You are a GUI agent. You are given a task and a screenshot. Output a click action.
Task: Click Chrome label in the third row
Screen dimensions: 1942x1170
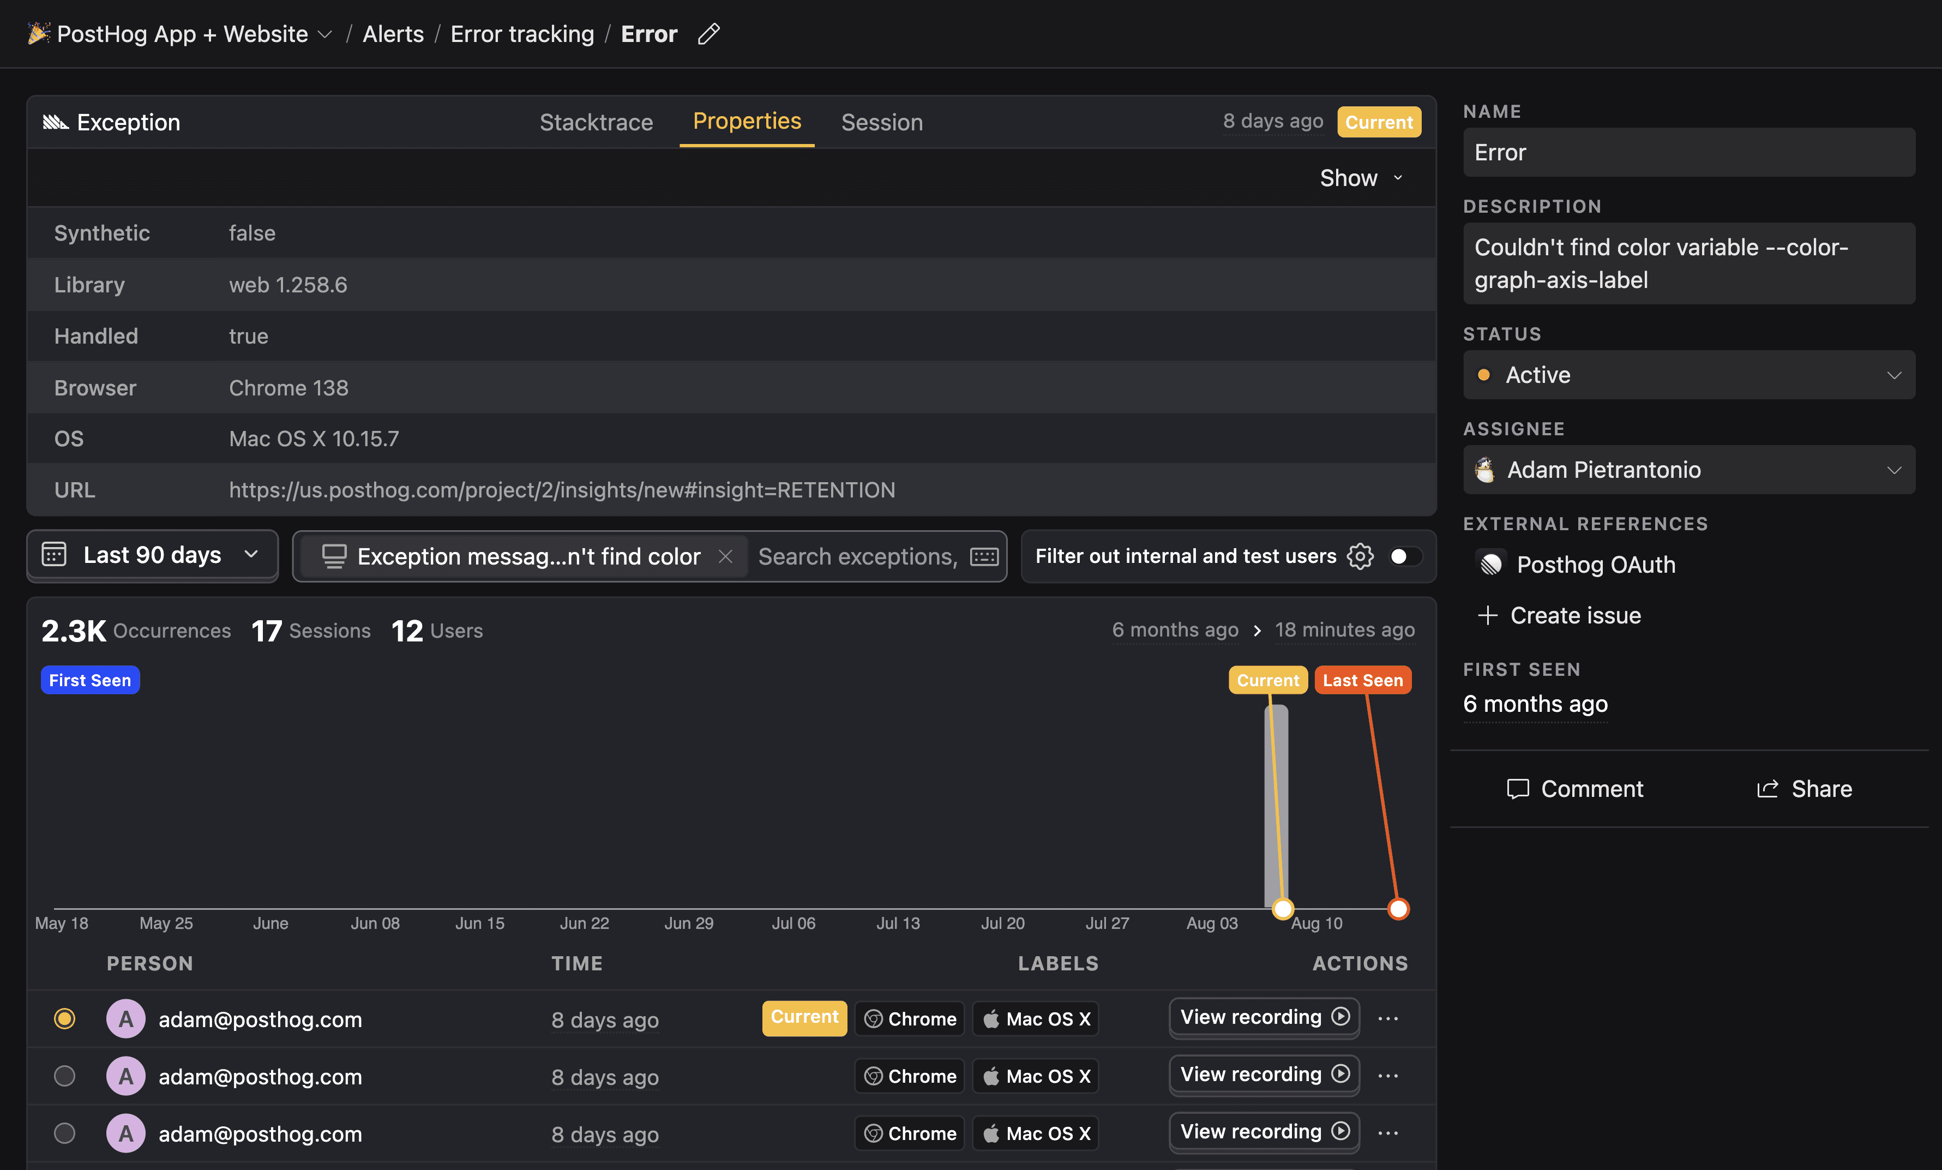pyautogui.click(x=910, y=1133)
